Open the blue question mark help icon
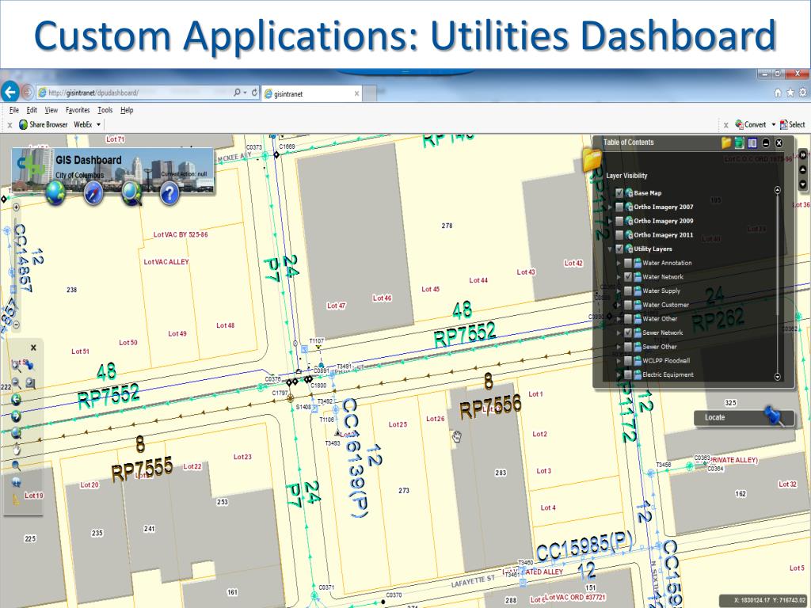This screenshot has height=608, width=811. click(169, 193)
